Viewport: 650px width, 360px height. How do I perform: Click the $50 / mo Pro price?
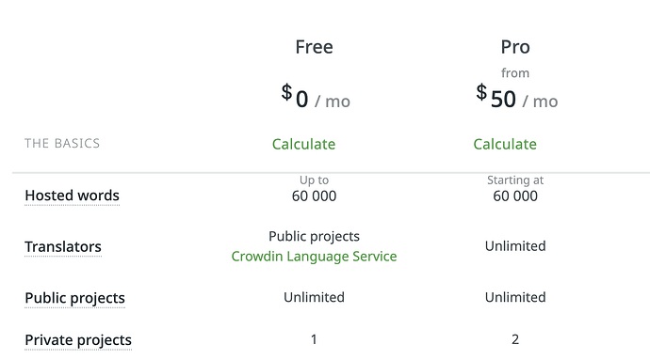[x=517, y=97]
